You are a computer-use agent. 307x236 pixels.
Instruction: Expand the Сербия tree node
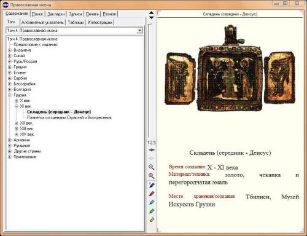coord(10,78)
